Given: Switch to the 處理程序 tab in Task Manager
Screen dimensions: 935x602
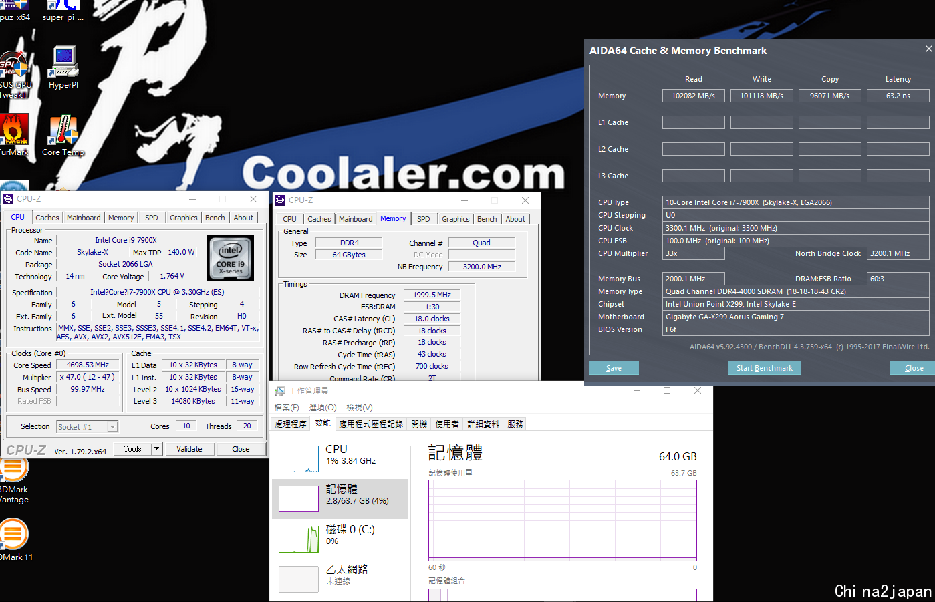Looking at the screenshot, I should (x=291, y=424).
